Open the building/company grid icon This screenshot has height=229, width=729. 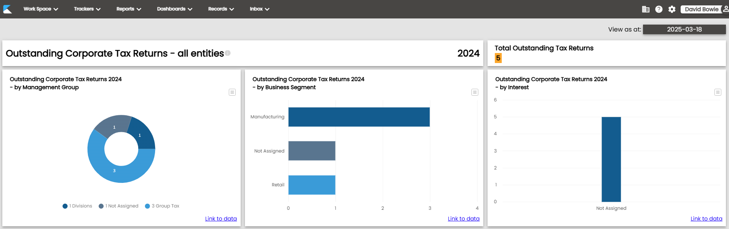646,9
